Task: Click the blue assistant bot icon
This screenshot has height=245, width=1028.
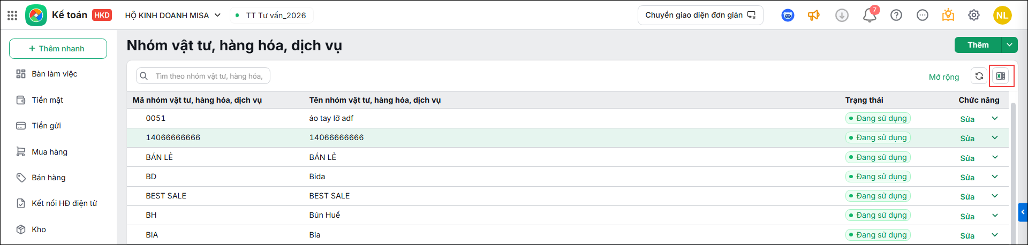Action: 788,15
